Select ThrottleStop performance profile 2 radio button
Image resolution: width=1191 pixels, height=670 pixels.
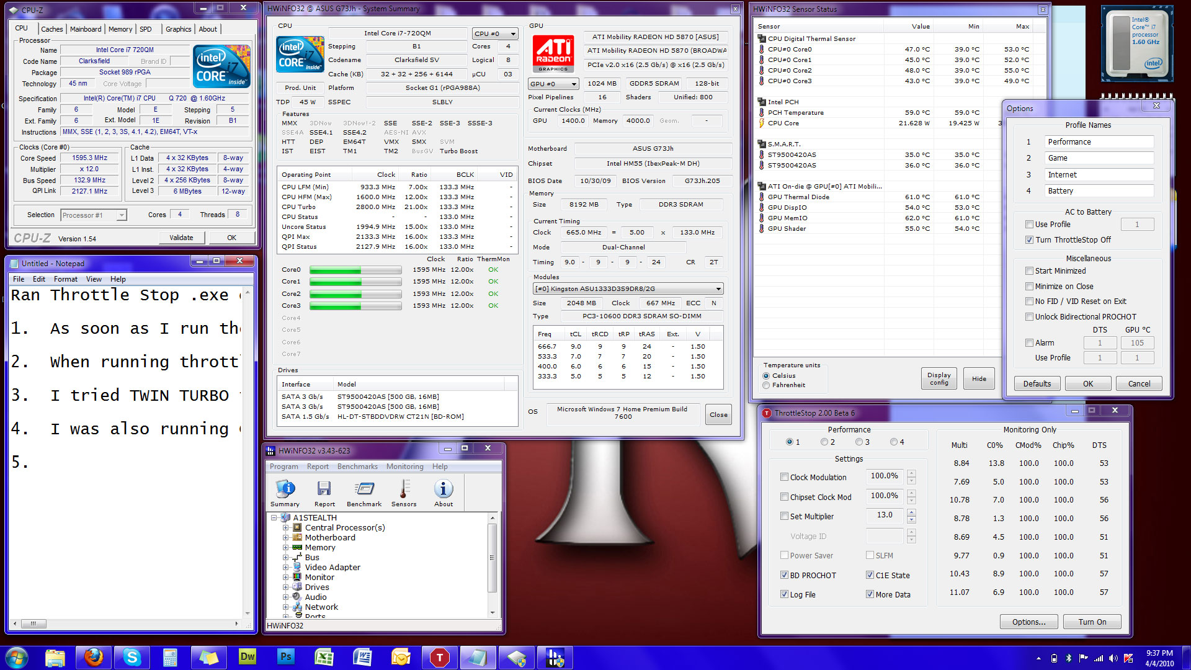click(x=824, y=442)
